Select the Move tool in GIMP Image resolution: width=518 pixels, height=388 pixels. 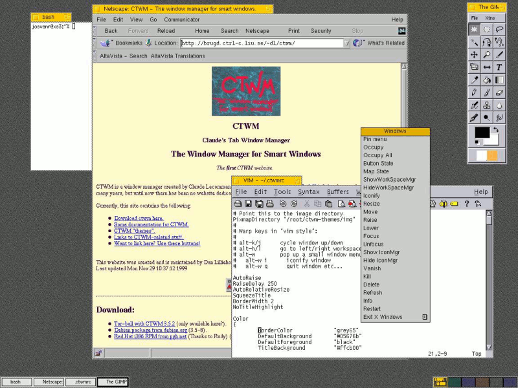pos(474,54)
